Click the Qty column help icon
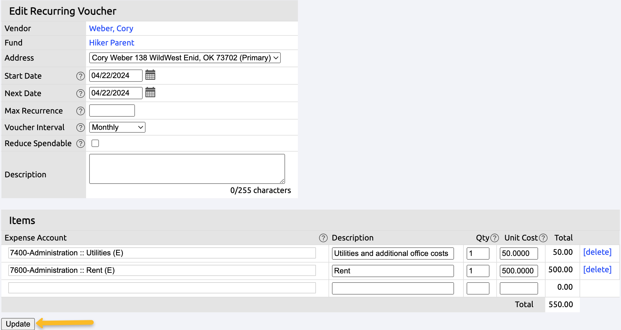Image resolution: width=621 pixels, height=330 pixels. tap(494, 238)
